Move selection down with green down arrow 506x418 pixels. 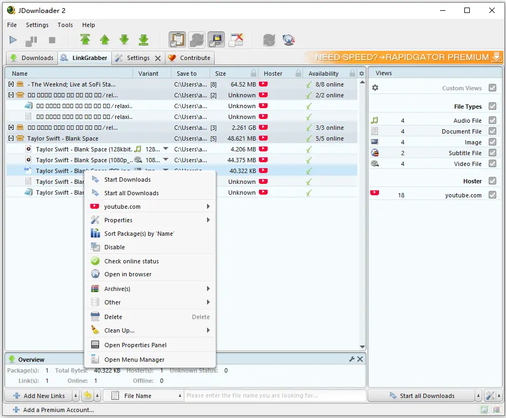point(124,39)
